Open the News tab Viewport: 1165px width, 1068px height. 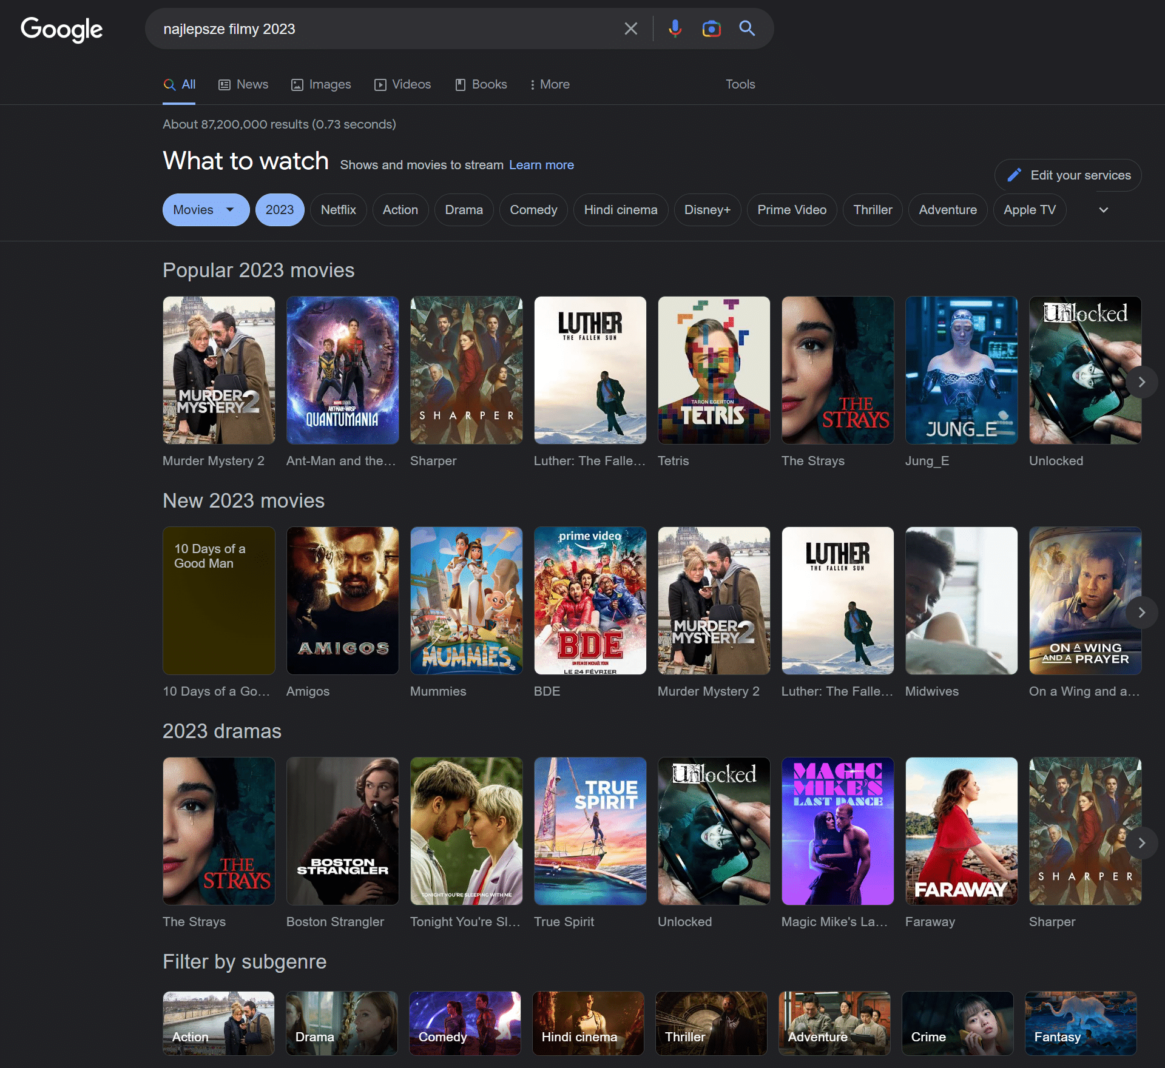[243, 84]
